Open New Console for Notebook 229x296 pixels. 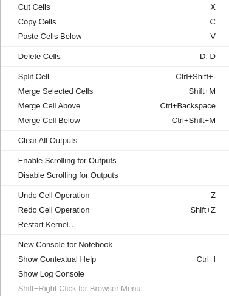tap(115, 245)
